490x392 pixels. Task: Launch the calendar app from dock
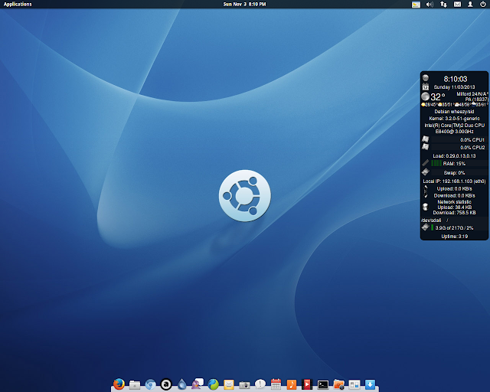(x=276, y=384)
